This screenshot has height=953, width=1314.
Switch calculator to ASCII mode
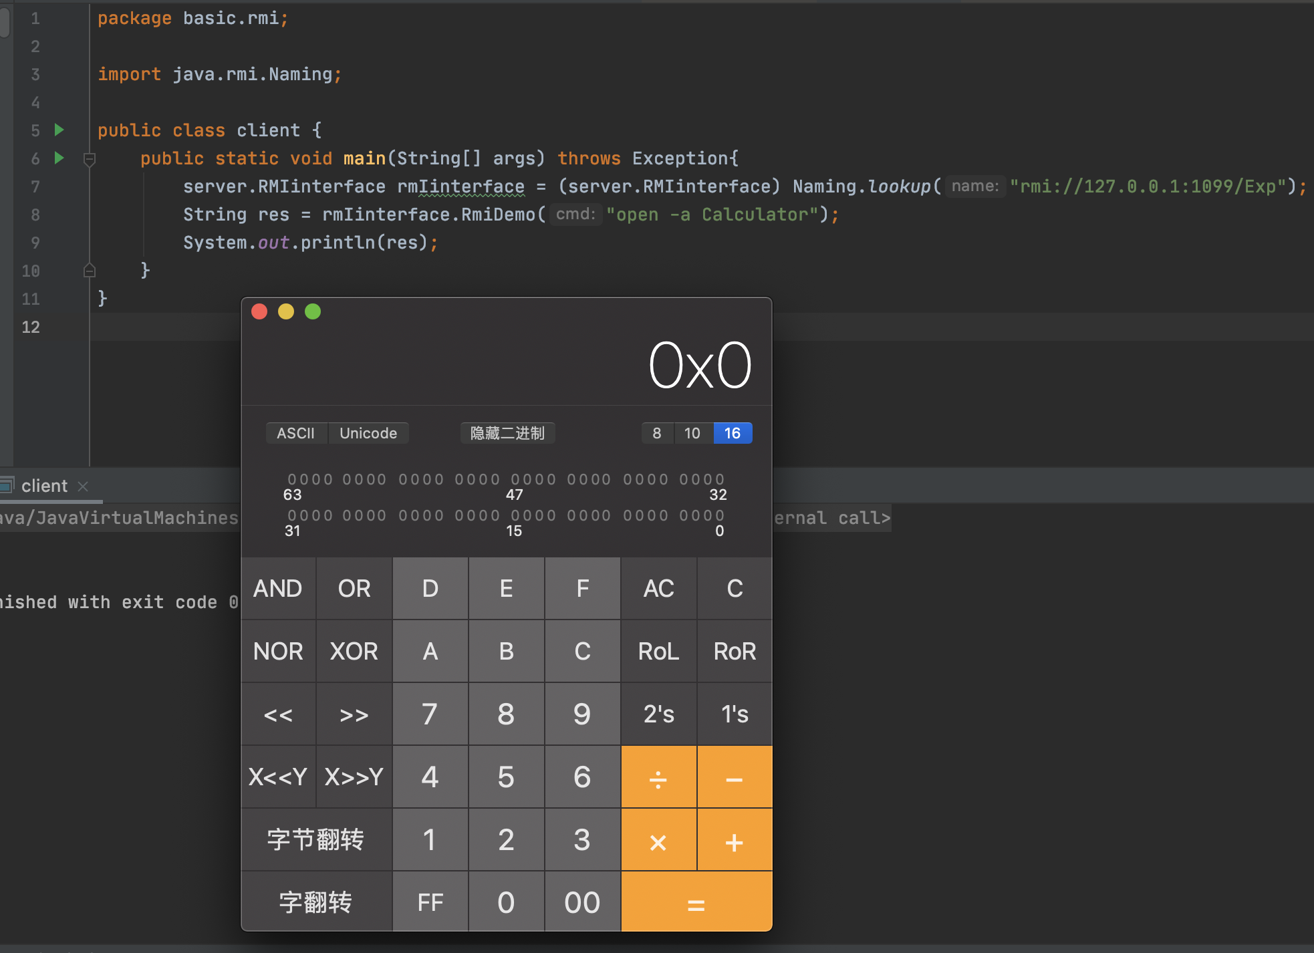295,433
